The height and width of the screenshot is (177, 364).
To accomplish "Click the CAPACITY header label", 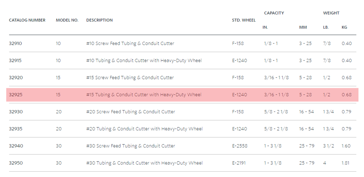I will pos(274,13).
